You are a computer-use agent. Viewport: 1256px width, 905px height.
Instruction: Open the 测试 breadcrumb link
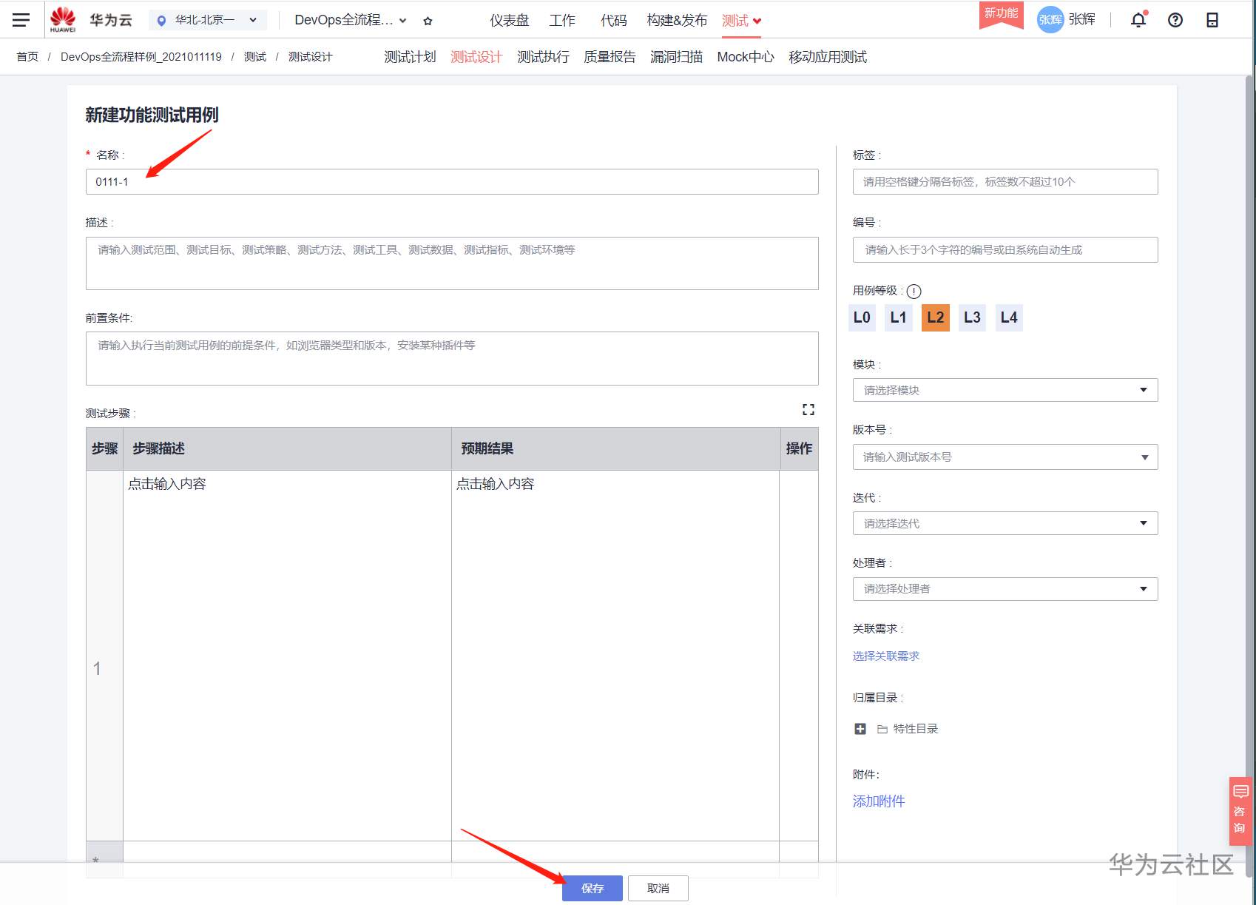coord(255,57)
